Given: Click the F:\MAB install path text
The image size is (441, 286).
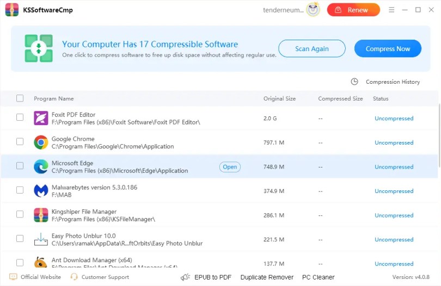Looking at the screenshot, I should (x=62, y=195).
